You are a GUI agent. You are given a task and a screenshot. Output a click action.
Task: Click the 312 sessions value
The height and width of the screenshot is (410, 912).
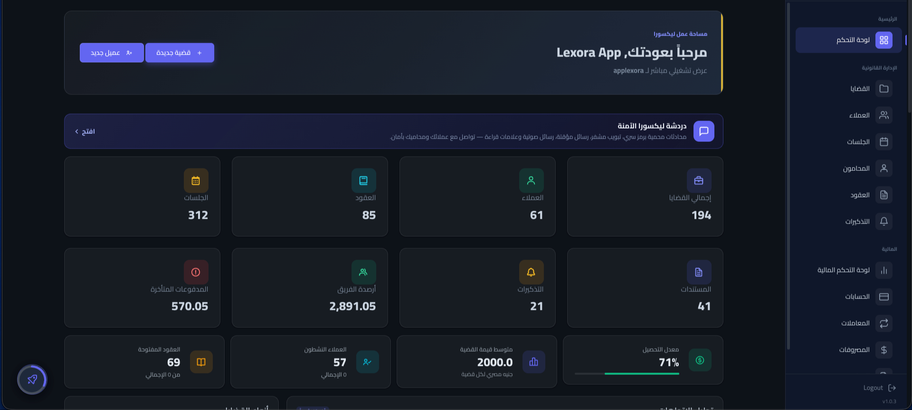pos(198,215)
